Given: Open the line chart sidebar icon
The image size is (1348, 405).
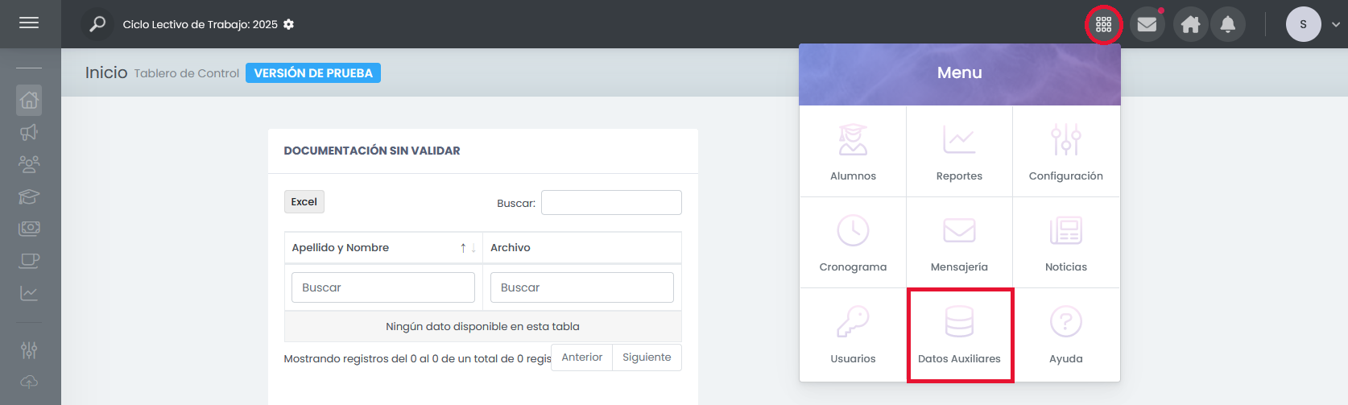Looking at the screenshot, I should 29,293.
